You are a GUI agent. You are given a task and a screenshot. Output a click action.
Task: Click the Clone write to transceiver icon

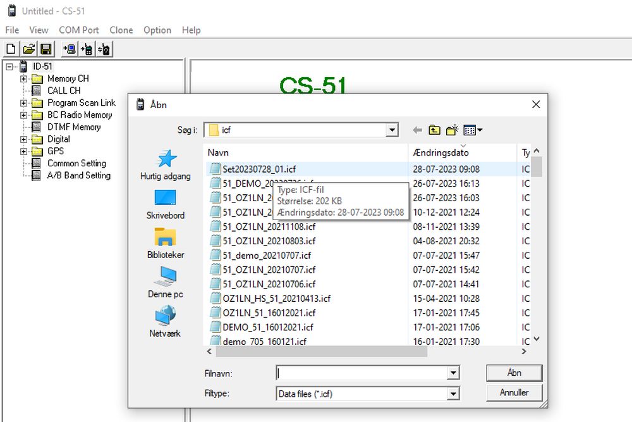[87, 49]
